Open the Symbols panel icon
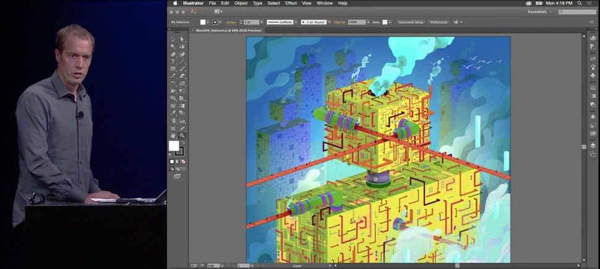 (x=593, y=75)
